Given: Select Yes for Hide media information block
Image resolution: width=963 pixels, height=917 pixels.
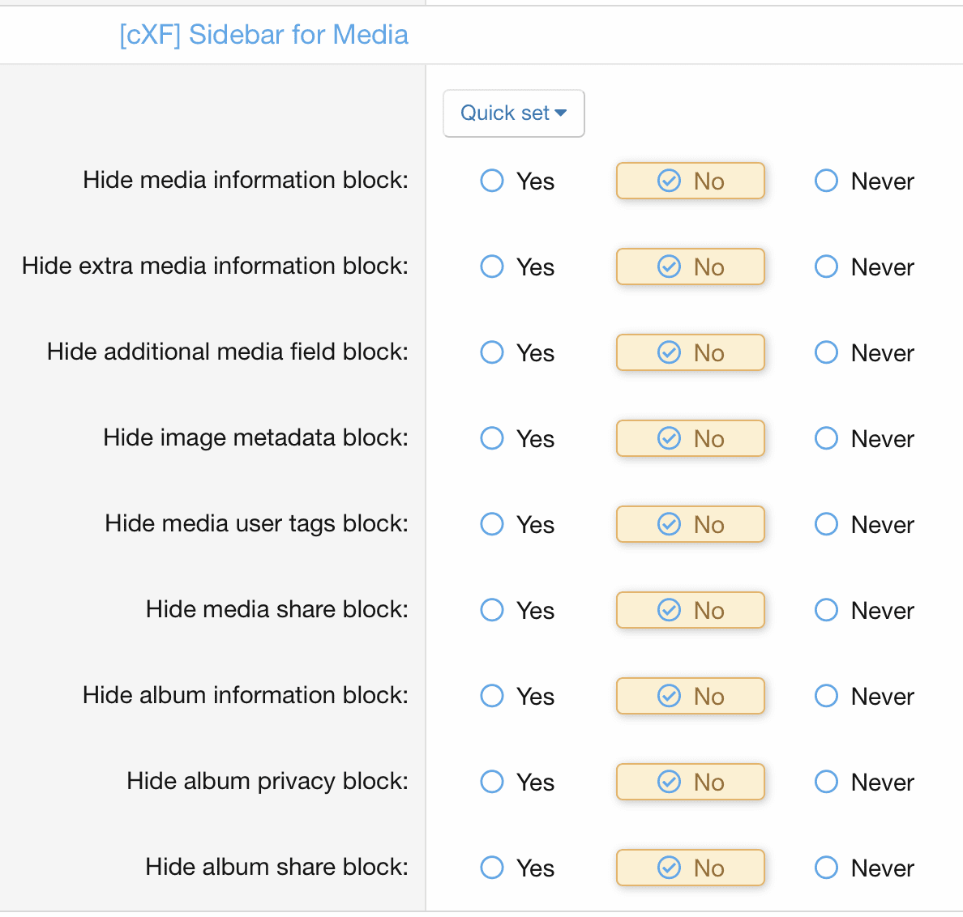Looking at the screenshot, I should click(492, 181).
